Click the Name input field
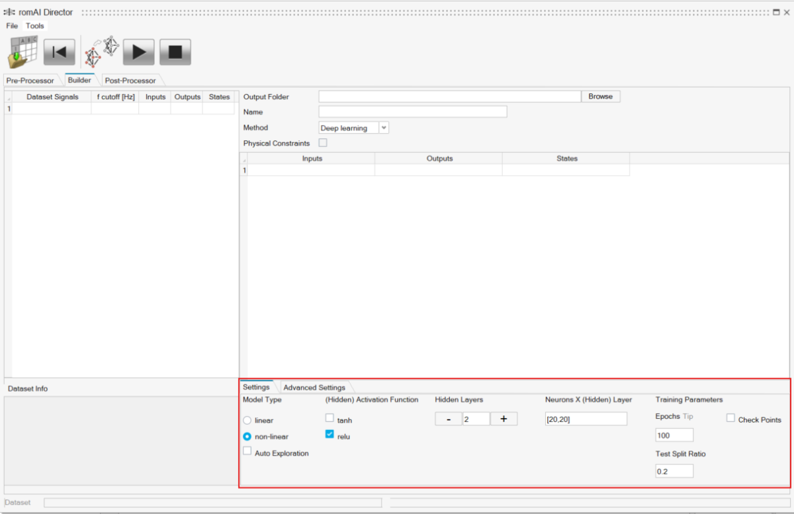 413,112
